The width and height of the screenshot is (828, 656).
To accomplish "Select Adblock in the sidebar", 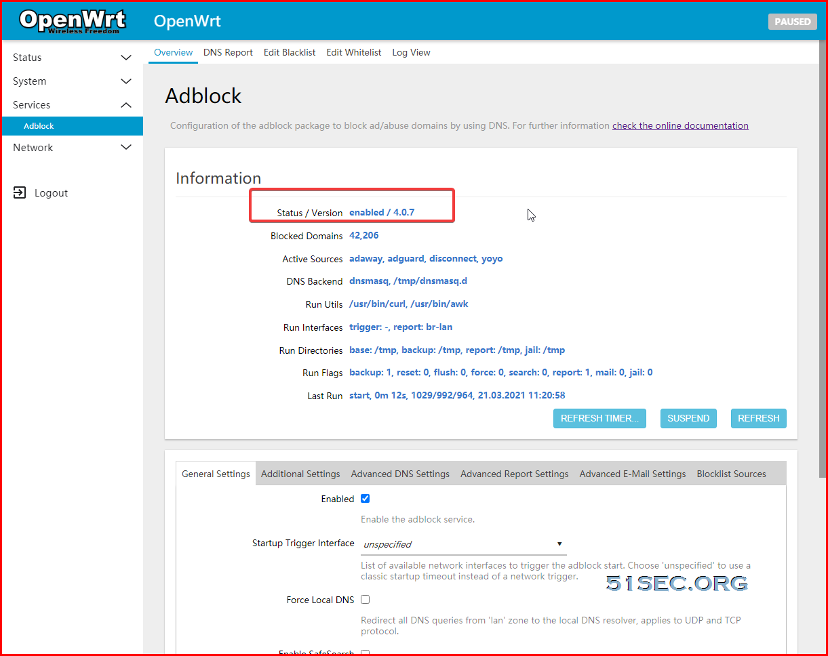I will [73, 126].
